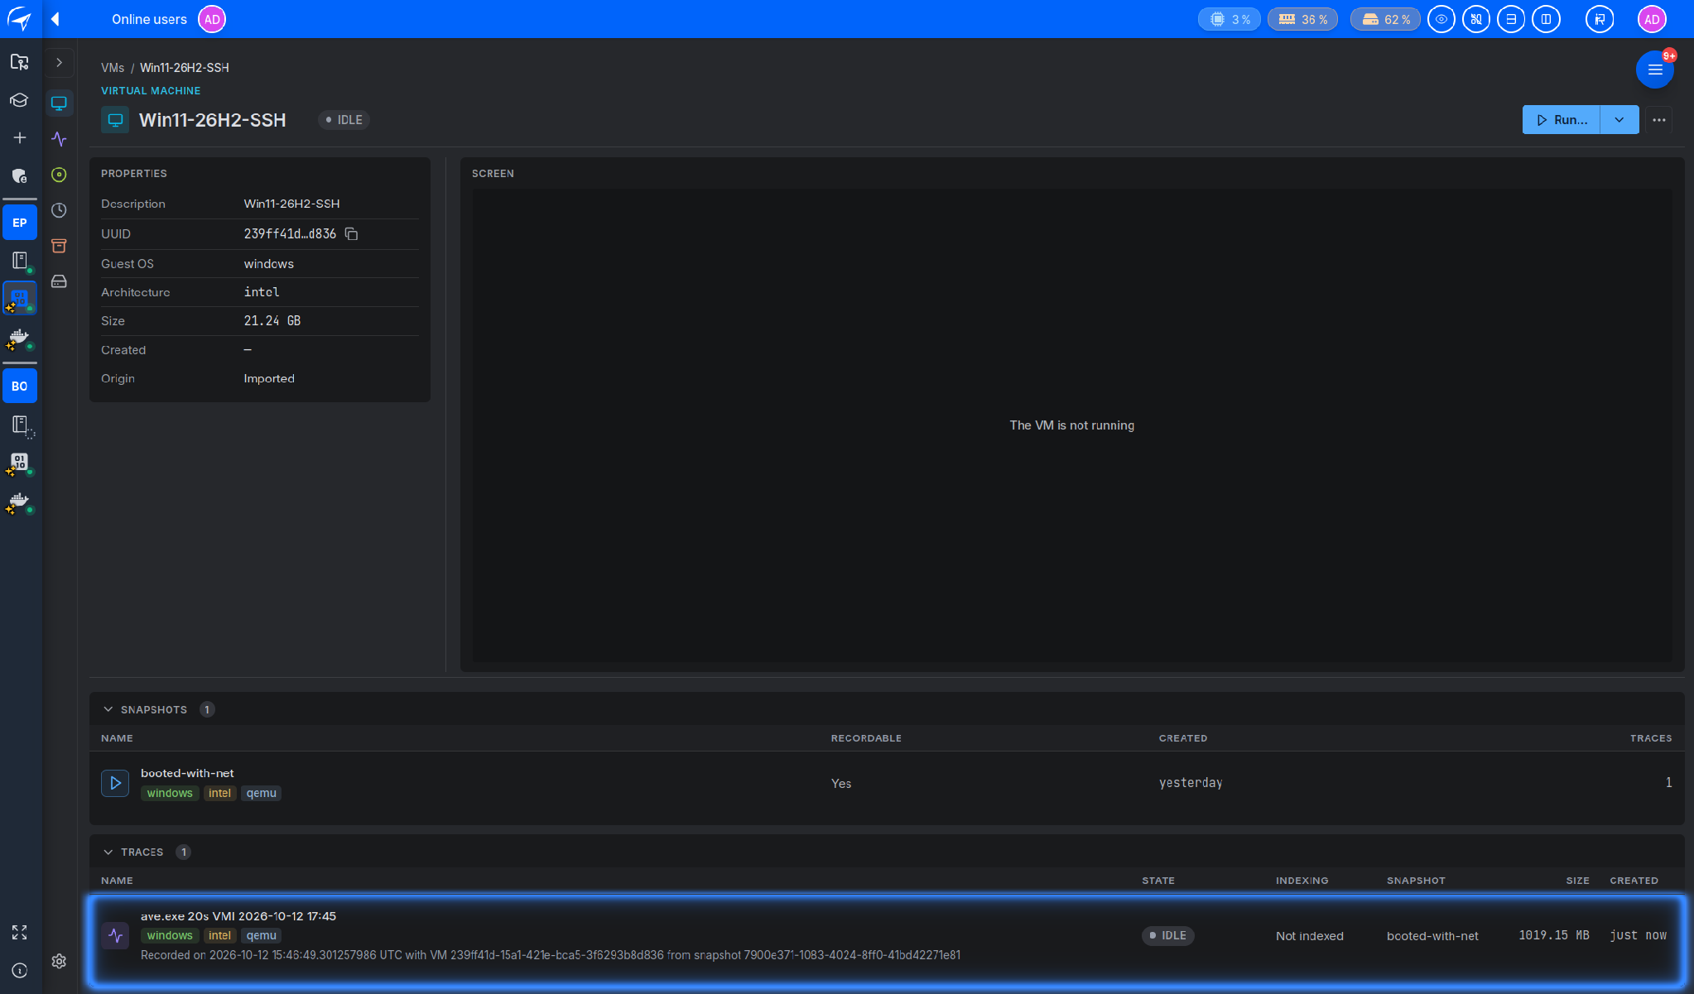Open the three-dots more actions menu
The image size is (1694, 994).
point(1659,120)
